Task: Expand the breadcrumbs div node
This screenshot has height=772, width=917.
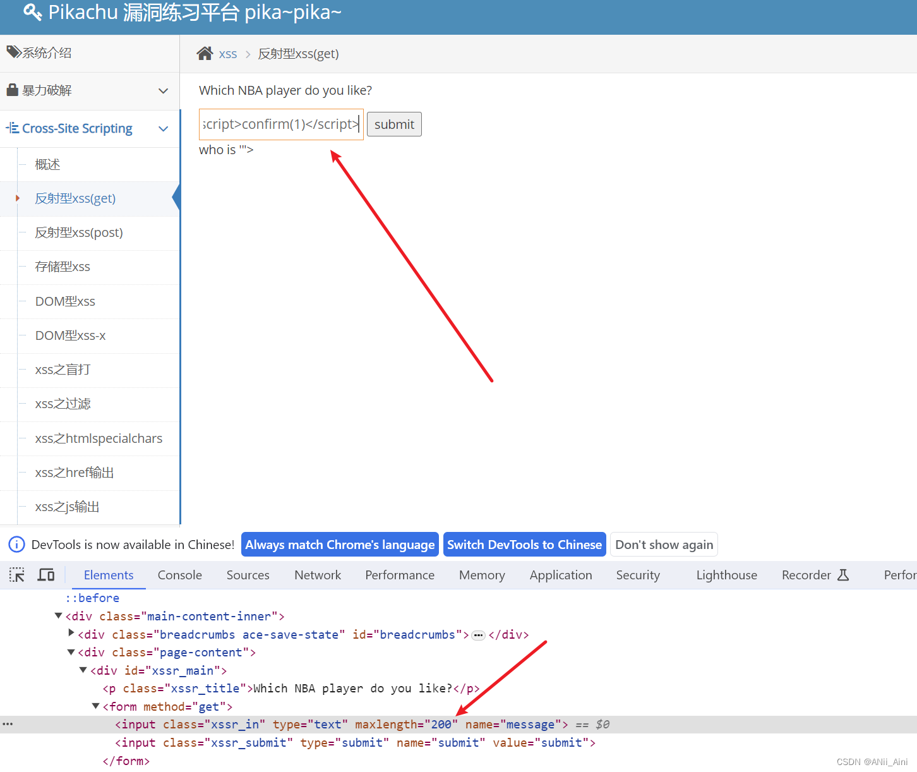Action: pos(71,633)
